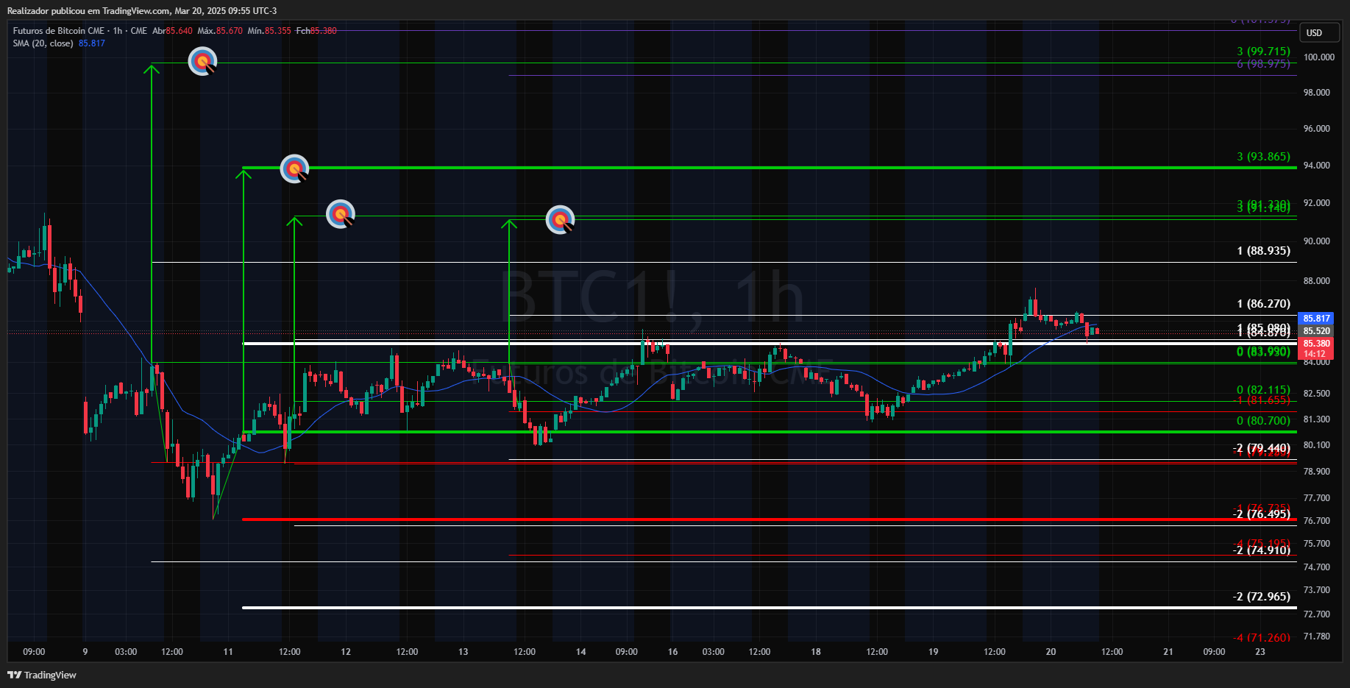This screenshot has height=688, width=1350.
Task: Click the 90.000 price axis label
Action: tap(1316, 241)
